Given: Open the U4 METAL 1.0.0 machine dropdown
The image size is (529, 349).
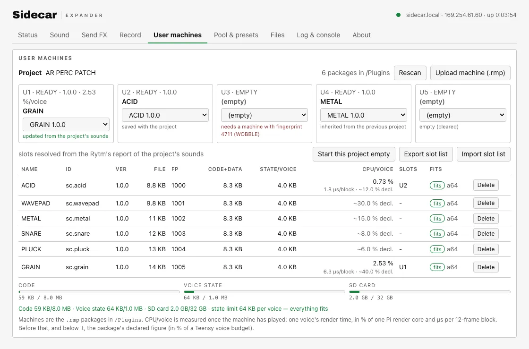Looking at the screenshot, I should tap(364, 115).
